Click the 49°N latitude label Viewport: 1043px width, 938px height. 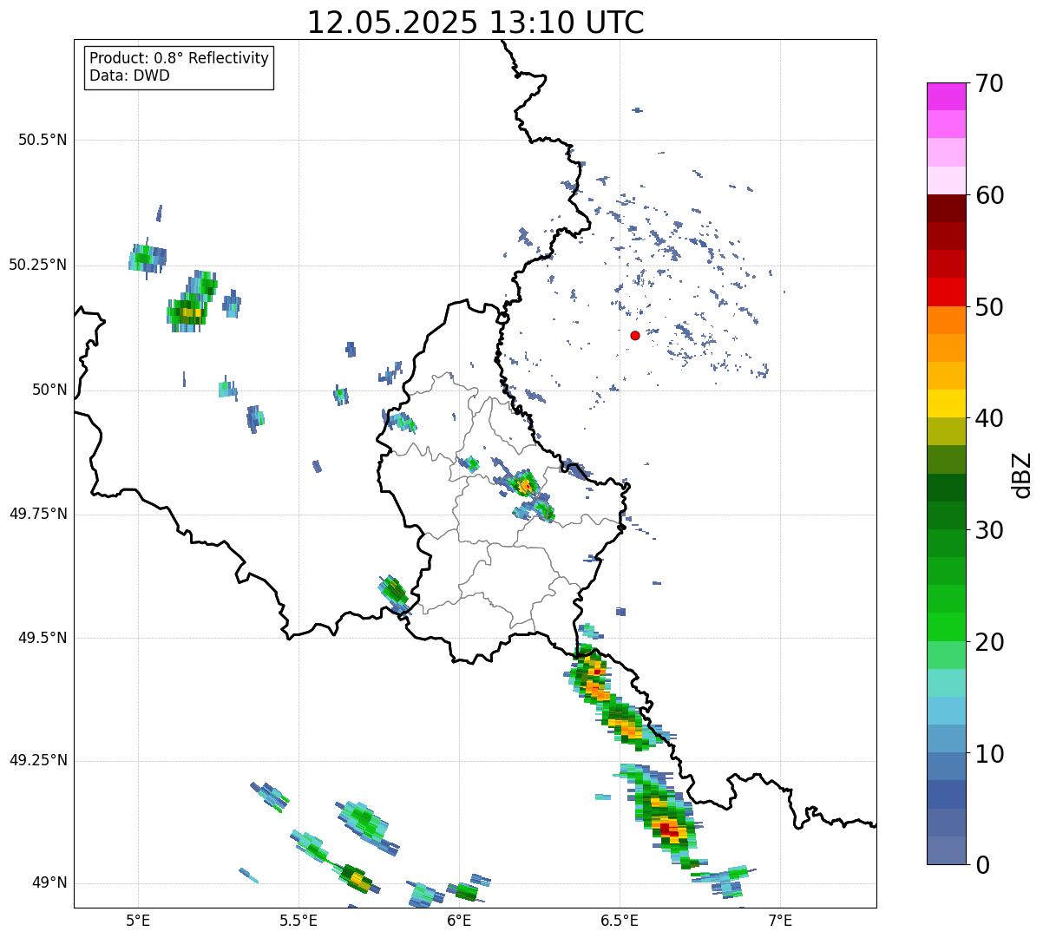pos(49,883)
